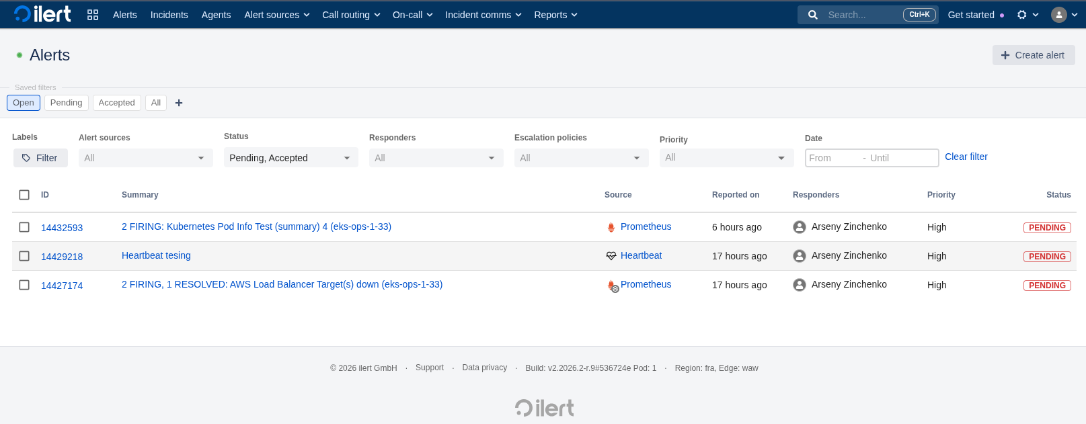
Task: Click the plus icon to add saved filter
Action: pos(179,103)
